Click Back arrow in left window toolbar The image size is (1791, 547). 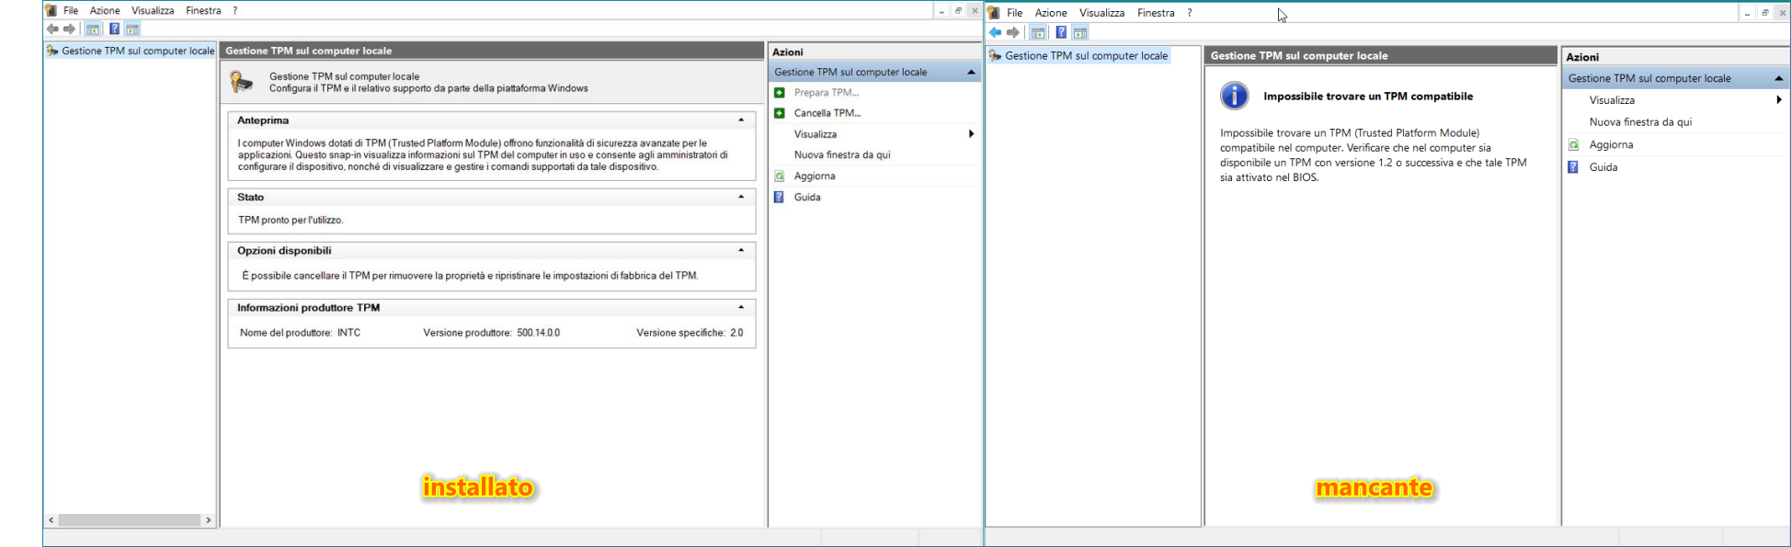click(x=52, y=29)
